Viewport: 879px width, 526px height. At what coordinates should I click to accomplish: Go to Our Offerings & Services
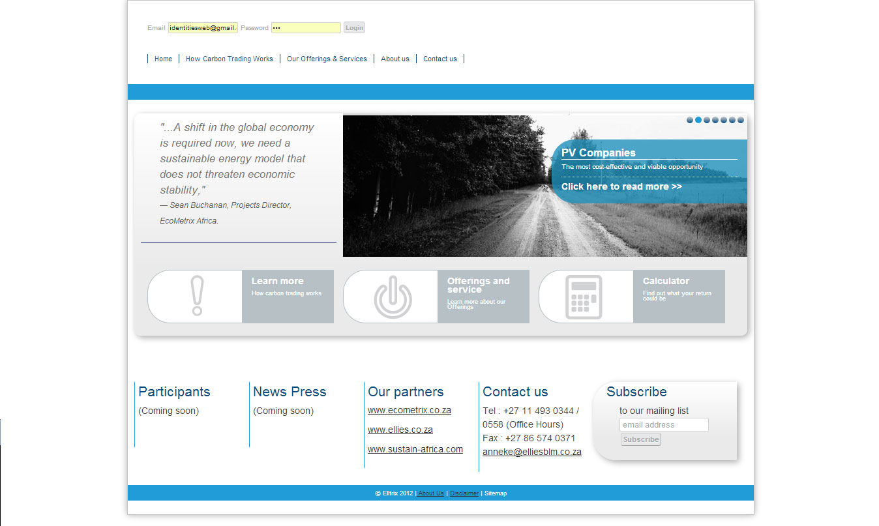[x=327, y=59]
